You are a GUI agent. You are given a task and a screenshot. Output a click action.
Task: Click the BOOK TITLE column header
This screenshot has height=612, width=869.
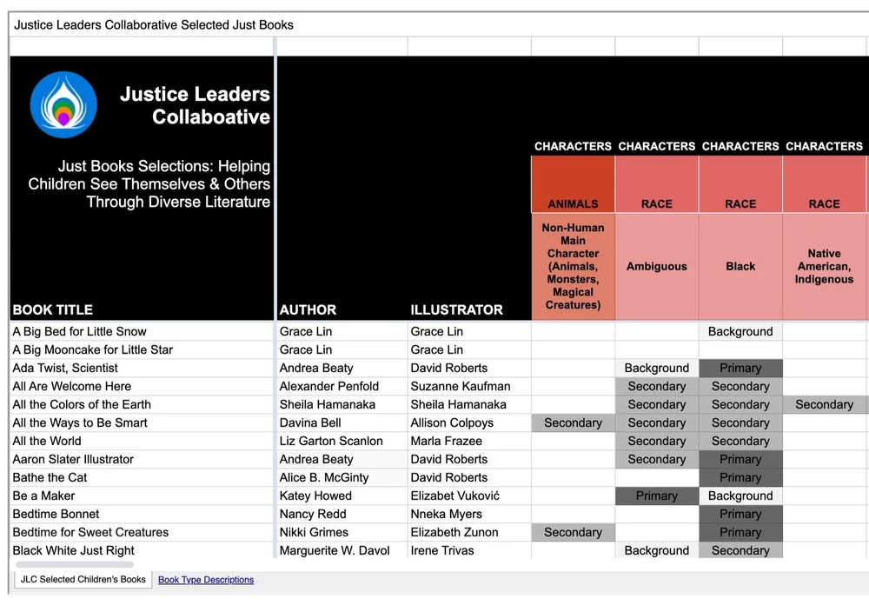[x=53, y=309]
